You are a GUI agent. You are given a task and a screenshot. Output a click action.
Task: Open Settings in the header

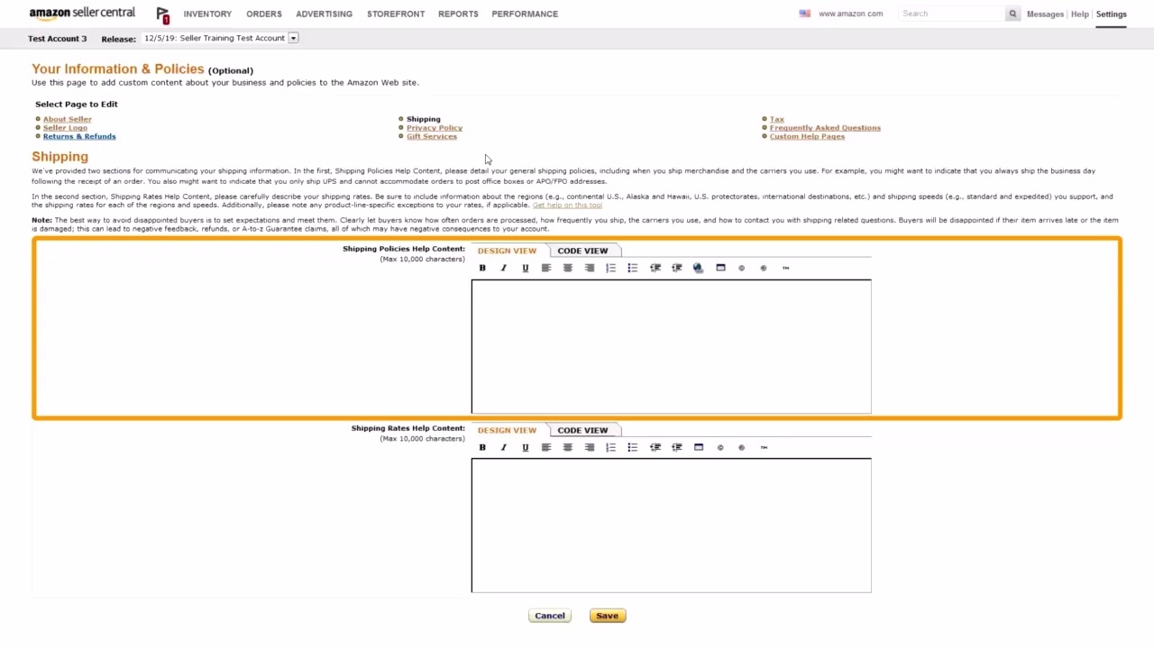(1112, 14)
